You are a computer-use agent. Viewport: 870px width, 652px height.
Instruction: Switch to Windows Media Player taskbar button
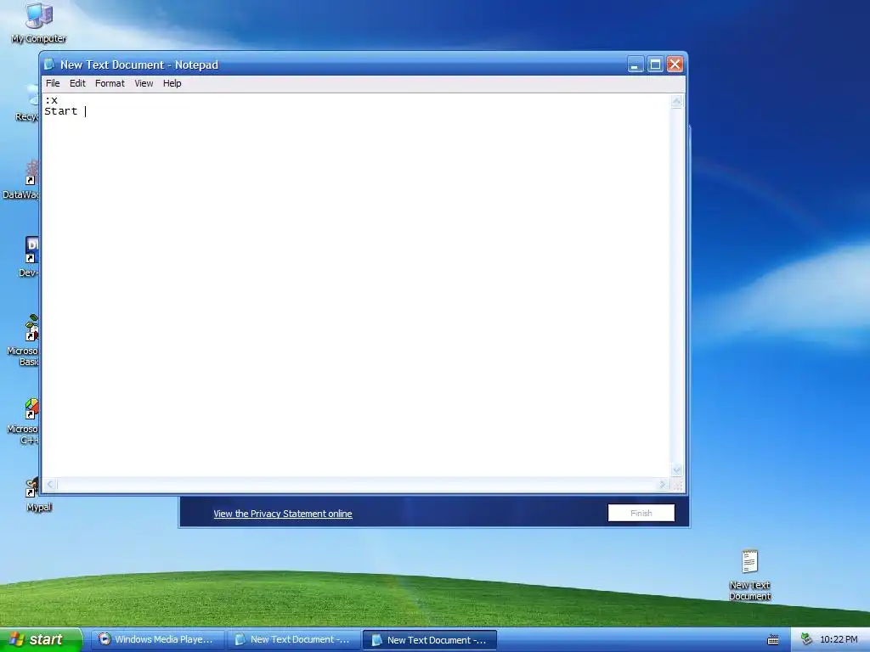[x=157, y=640]
